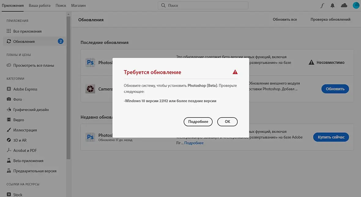Switch to the Магазин tab
Viewport: 361px width, 197px height.
(x=78, y=5)
